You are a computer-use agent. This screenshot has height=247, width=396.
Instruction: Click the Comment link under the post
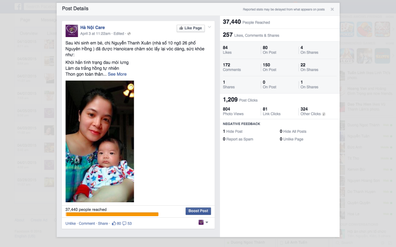pos(87,223)
